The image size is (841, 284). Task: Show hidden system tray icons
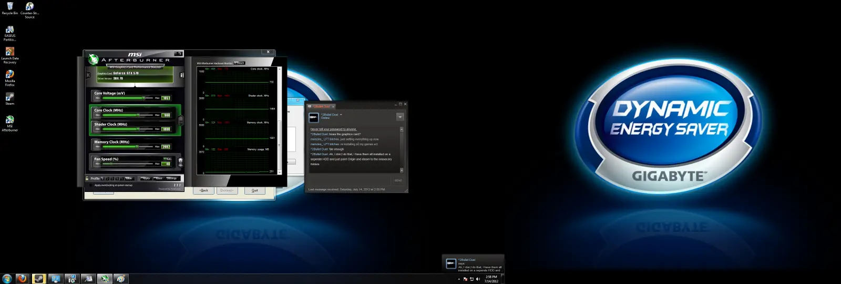tap(459, 279)
